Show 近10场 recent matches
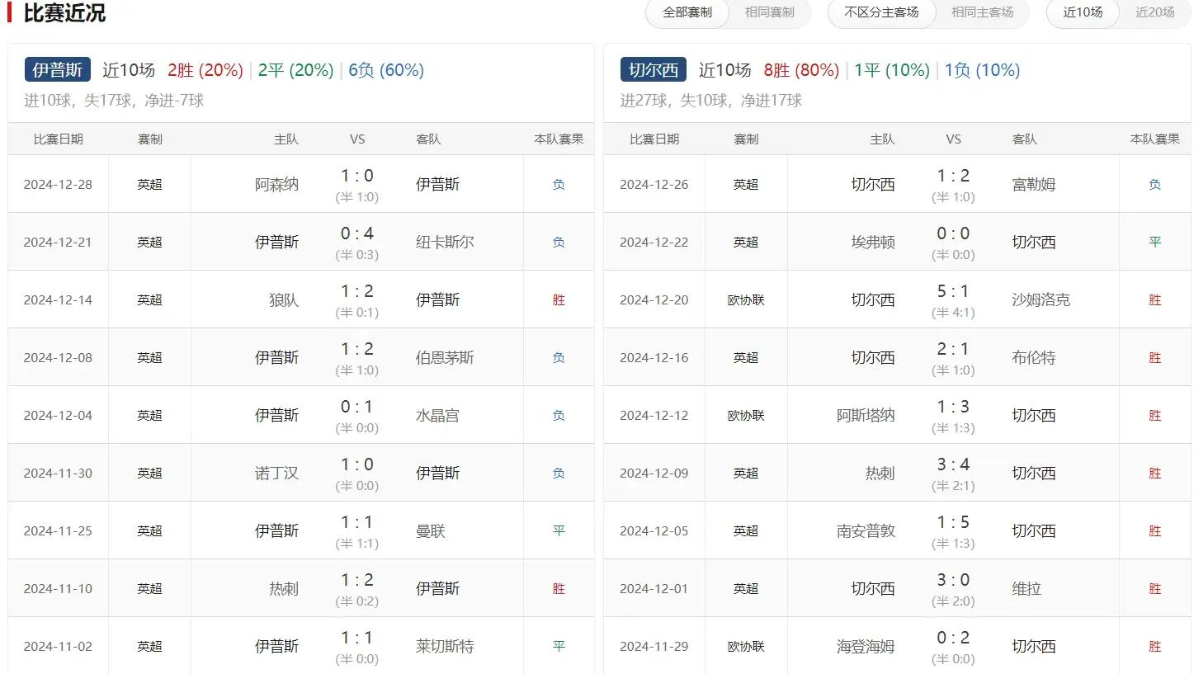This screenshot has height=674, width=1194. tap(1083, 12)
